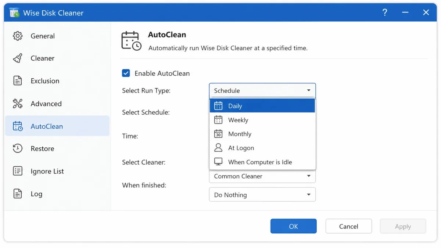Viewport: 441px width, 248px height.
Task: Open the Select Run Type Schedule dropdown
Action: (x=262, y=90)
